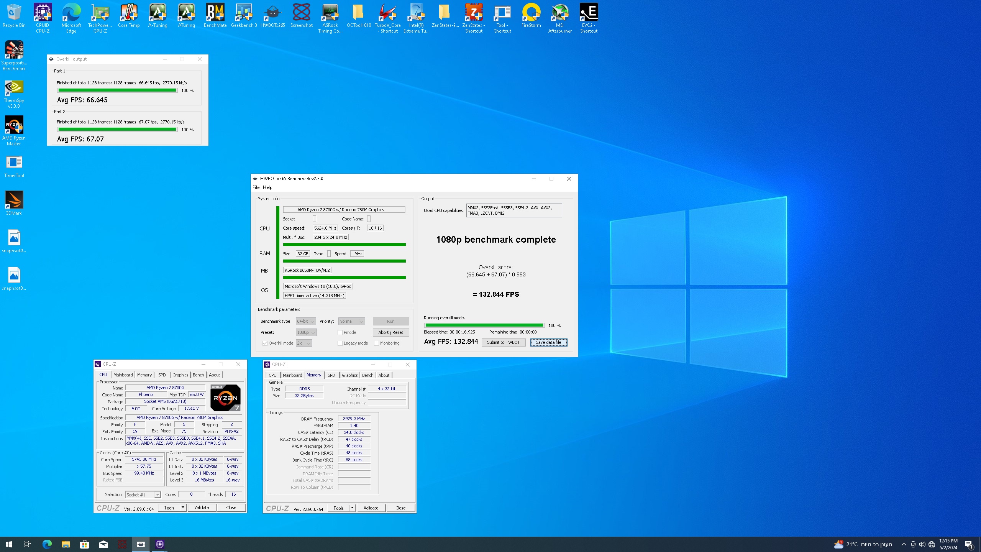981x552 pixels.
Task: Enable the Legacy mode checkbox
Action: click(340, 343)
